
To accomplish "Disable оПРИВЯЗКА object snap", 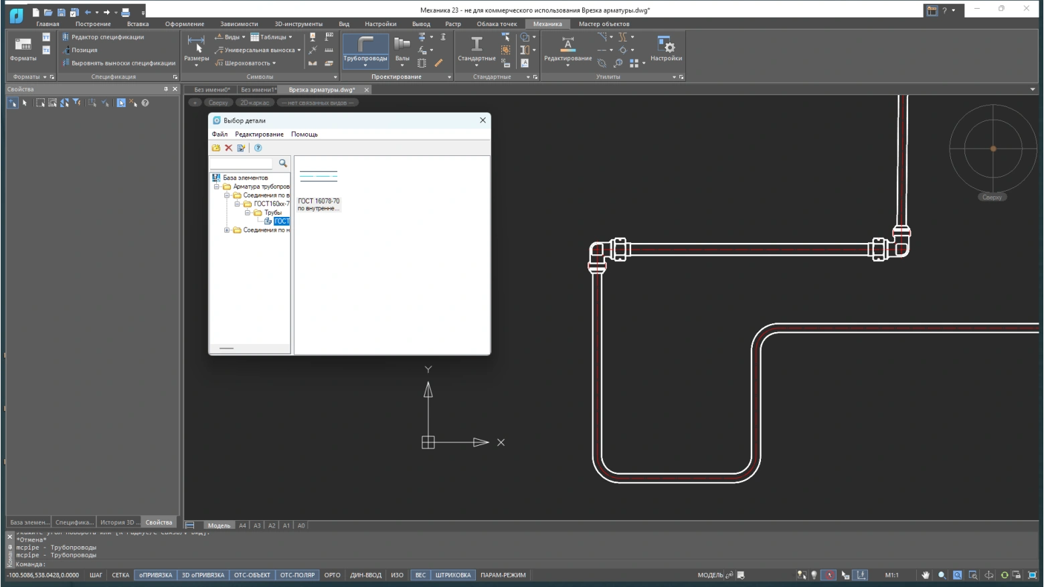I will pos(155,575).
